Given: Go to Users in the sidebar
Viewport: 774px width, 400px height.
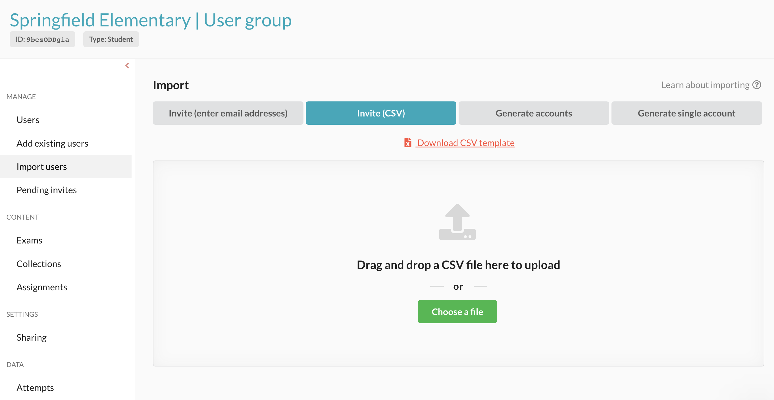Looking at the screenshot, I should (x=28, y=120).
